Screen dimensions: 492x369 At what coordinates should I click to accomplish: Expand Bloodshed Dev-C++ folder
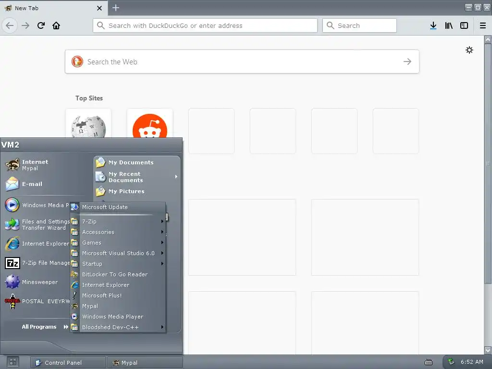(118, 327)
